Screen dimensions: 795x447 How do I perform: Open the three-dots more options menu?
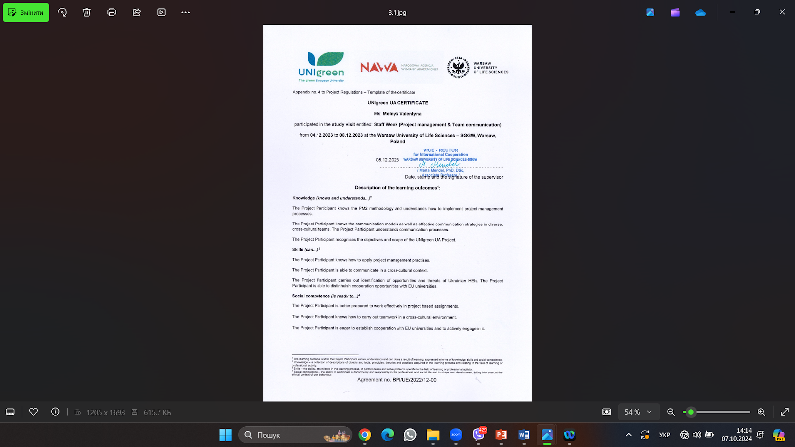[x=186, y=12]
